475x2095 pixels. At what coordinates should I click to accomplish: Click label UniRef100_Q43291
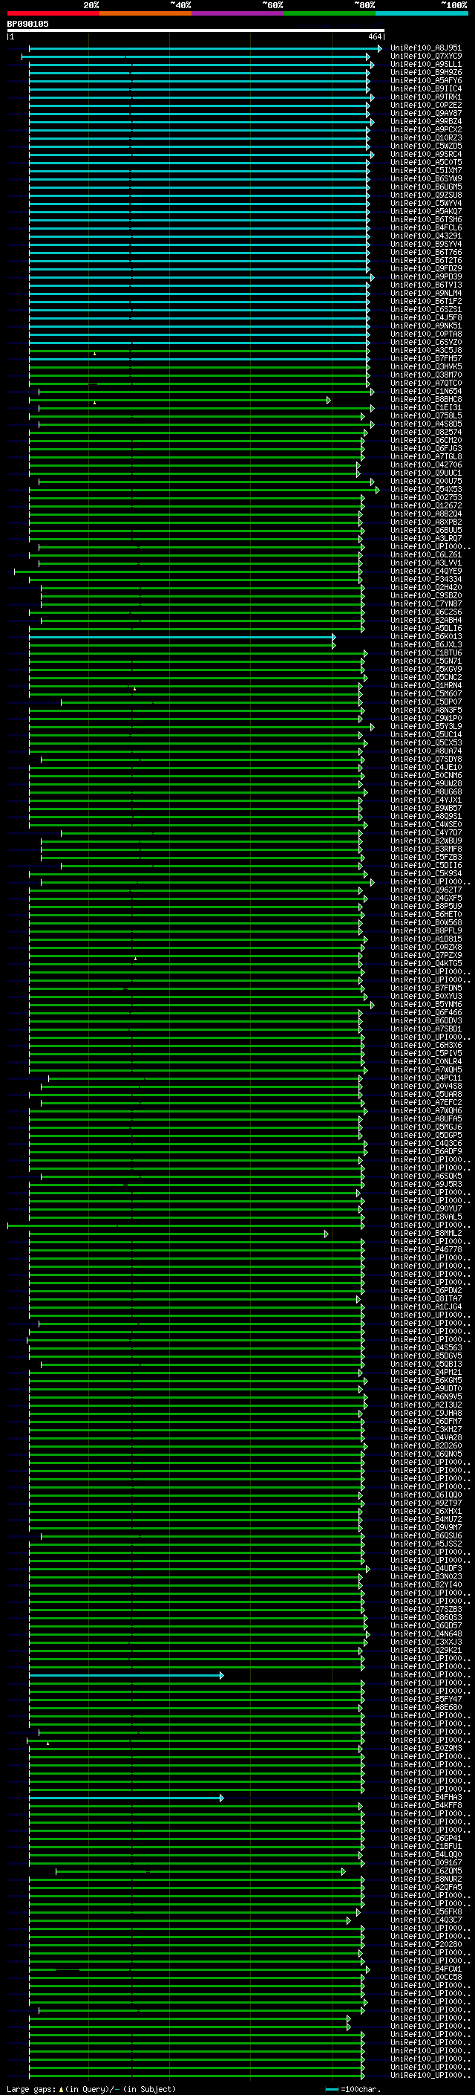click(425, 236)
